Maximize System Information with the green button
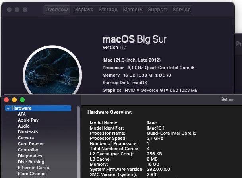 [22, 100]
